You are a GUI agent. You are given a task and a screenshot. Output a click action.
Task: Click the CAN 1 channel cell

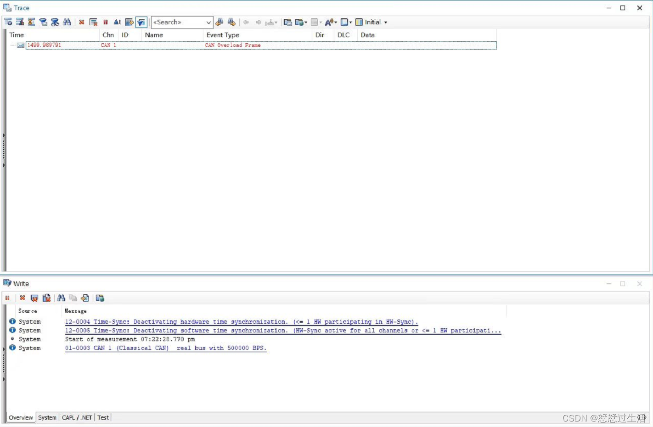(108, 45)
